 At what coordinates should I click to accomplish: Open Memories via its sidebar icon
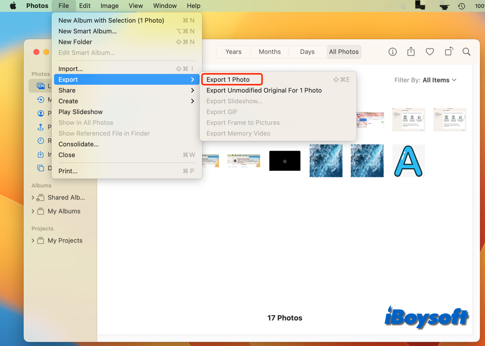click(42, 100)
